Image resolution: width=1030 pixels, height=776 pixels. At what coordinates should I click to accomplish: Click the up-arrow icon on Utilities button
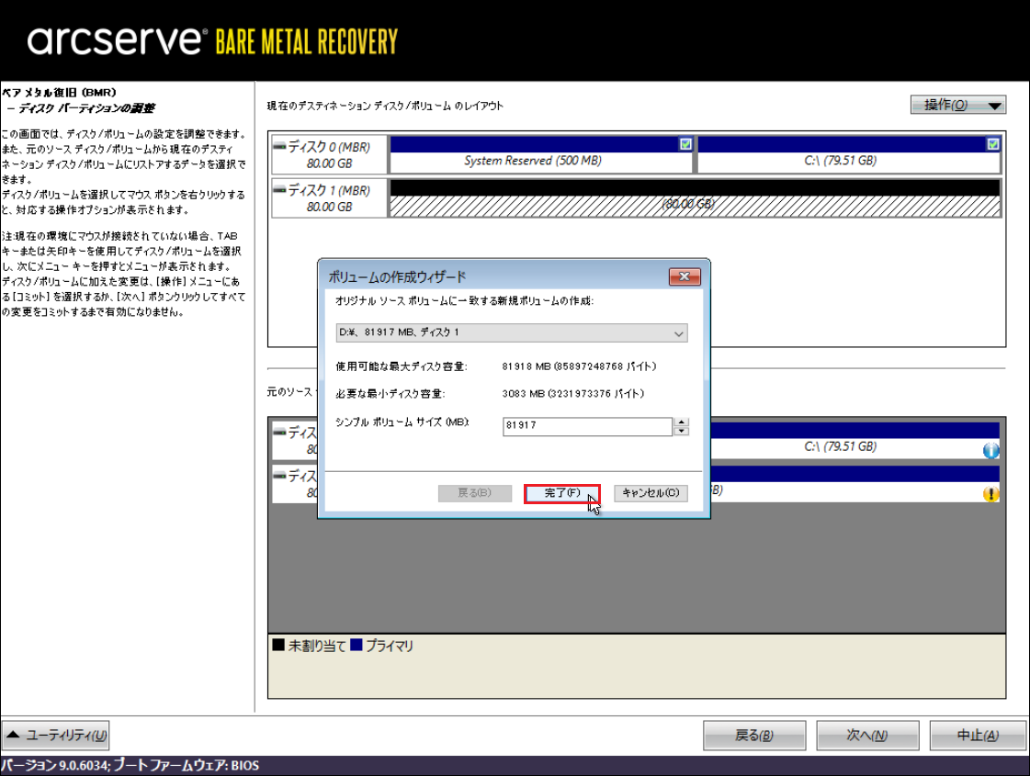tap(14, 735)
